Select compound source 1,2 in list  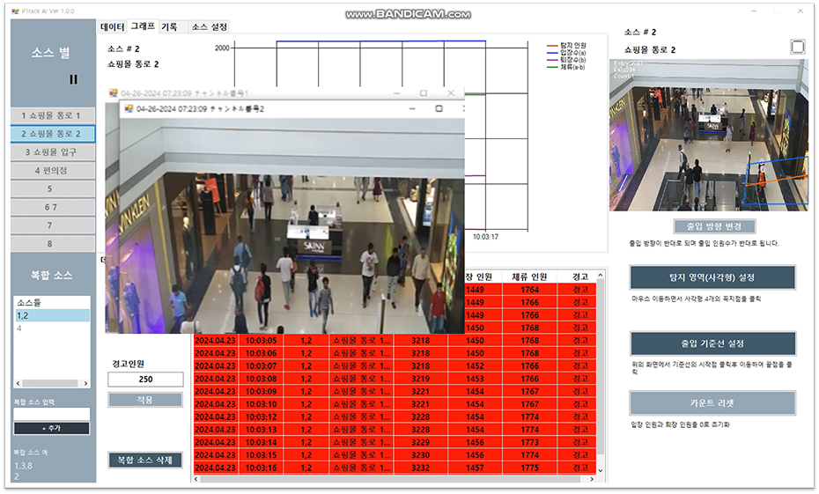coord(52,315)
